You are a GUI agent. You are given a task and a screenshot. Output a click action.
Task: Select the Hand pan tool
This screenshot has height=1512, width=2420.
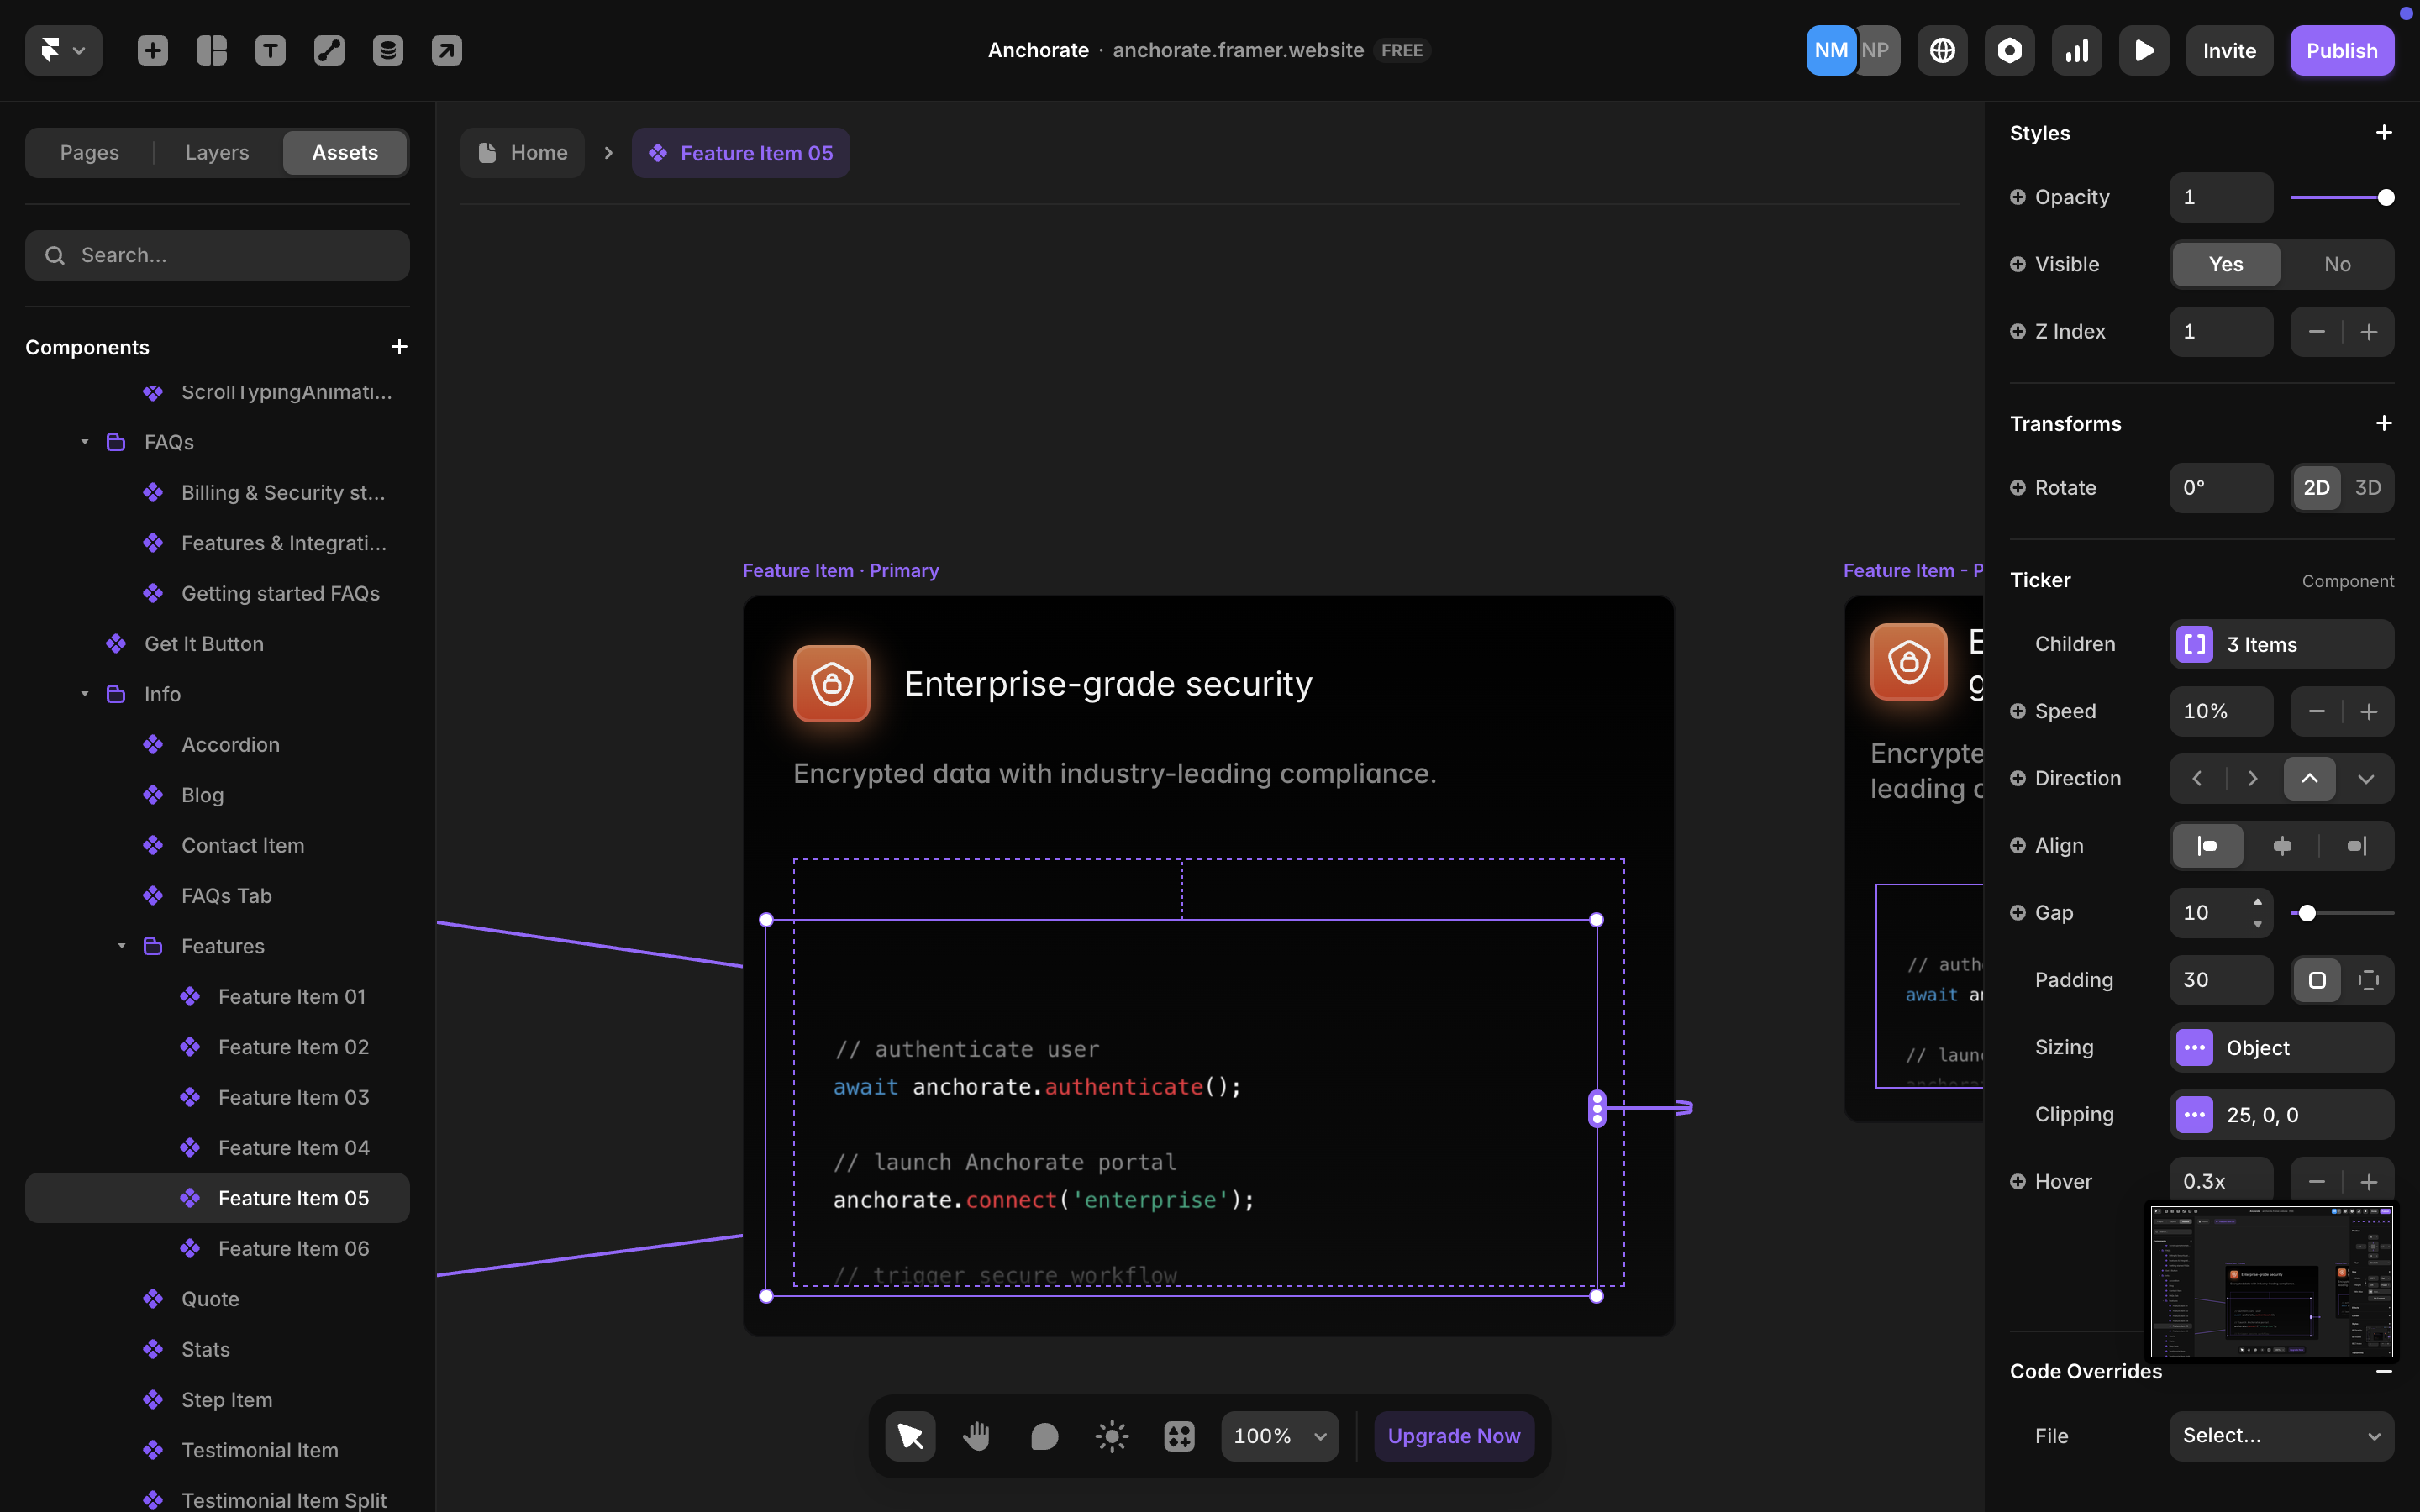click(976, 1436)
